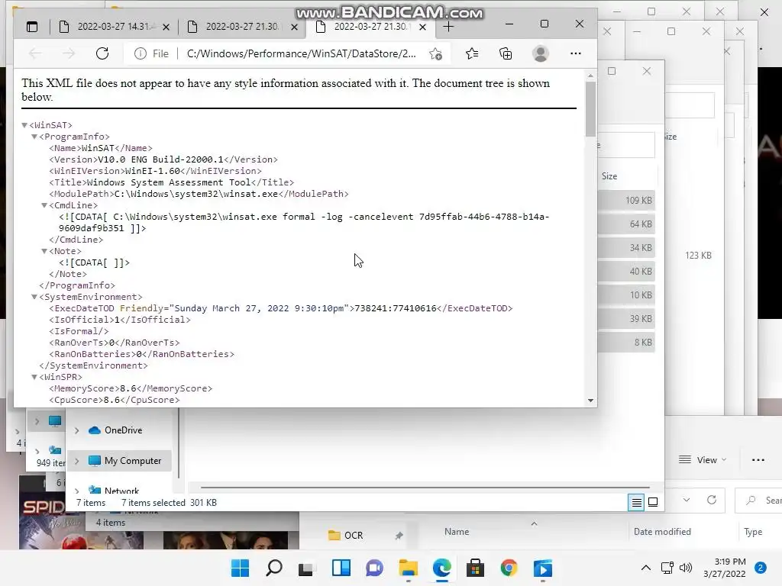Open taskbar Search

coord(274,568)
